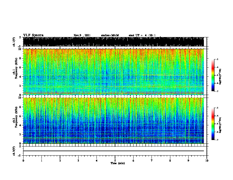Click the flat ch.3 voltage trace line
This screenshot has width=233, height=180.
[x=113, y=151]
